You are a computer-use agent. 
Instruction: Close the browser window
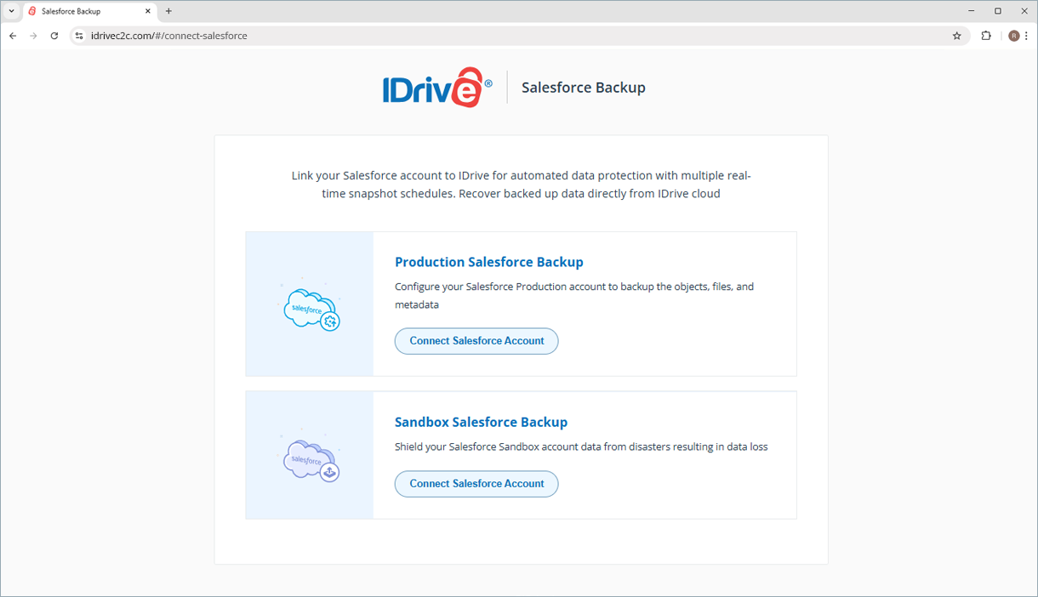1024,11
